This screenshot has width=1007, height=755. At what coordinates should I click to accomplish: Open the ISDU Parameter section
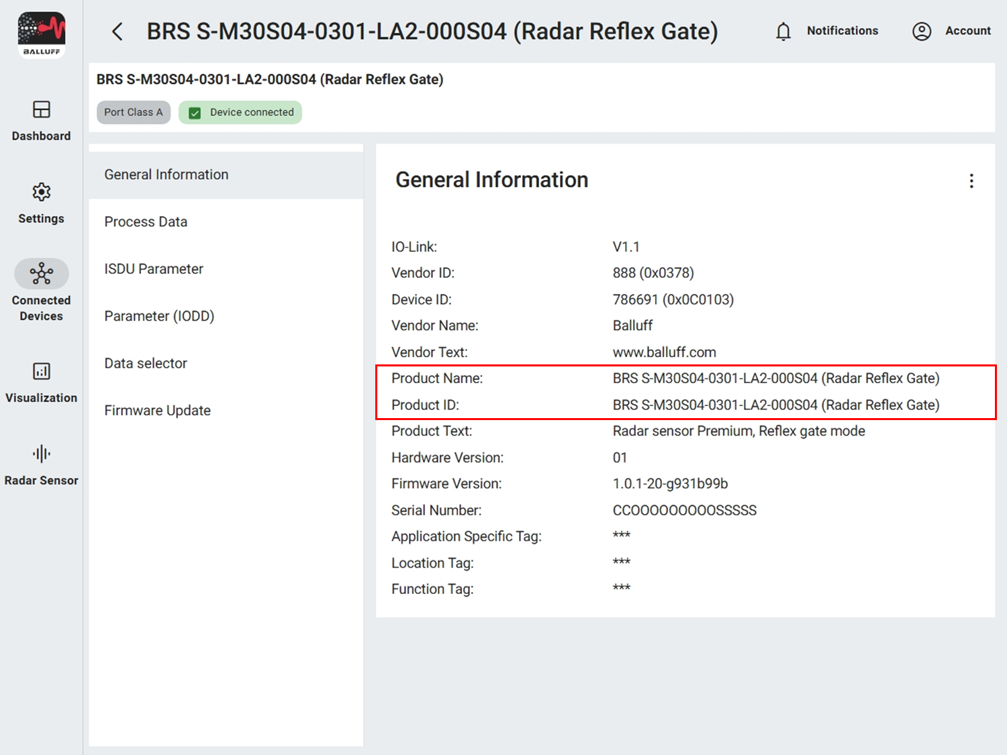pyautogui.click(x=154, y=269)
